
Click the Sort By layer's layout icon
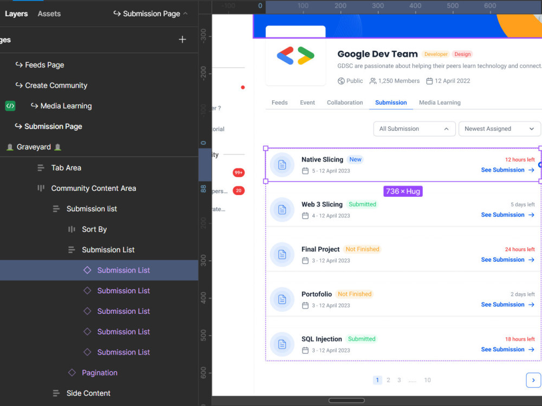pyautogui.click(x=72, y=229)
